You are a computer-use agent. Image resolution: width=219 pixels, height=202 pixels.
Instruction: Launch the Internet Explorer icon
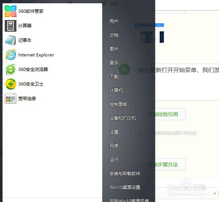click(11, 55)
